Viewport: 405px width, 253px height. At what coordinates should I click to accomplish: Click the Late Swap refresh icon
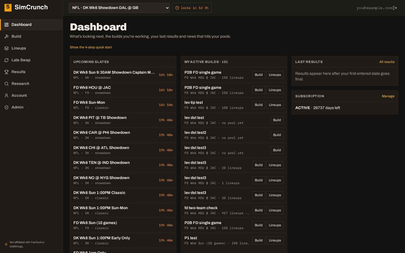click(x=6, y=60)
